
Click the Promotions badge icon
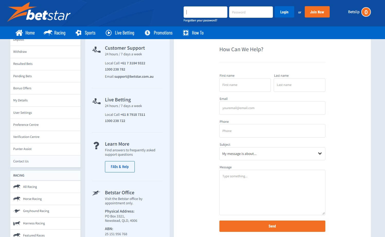pyautogui.click(x=147, y=33)
